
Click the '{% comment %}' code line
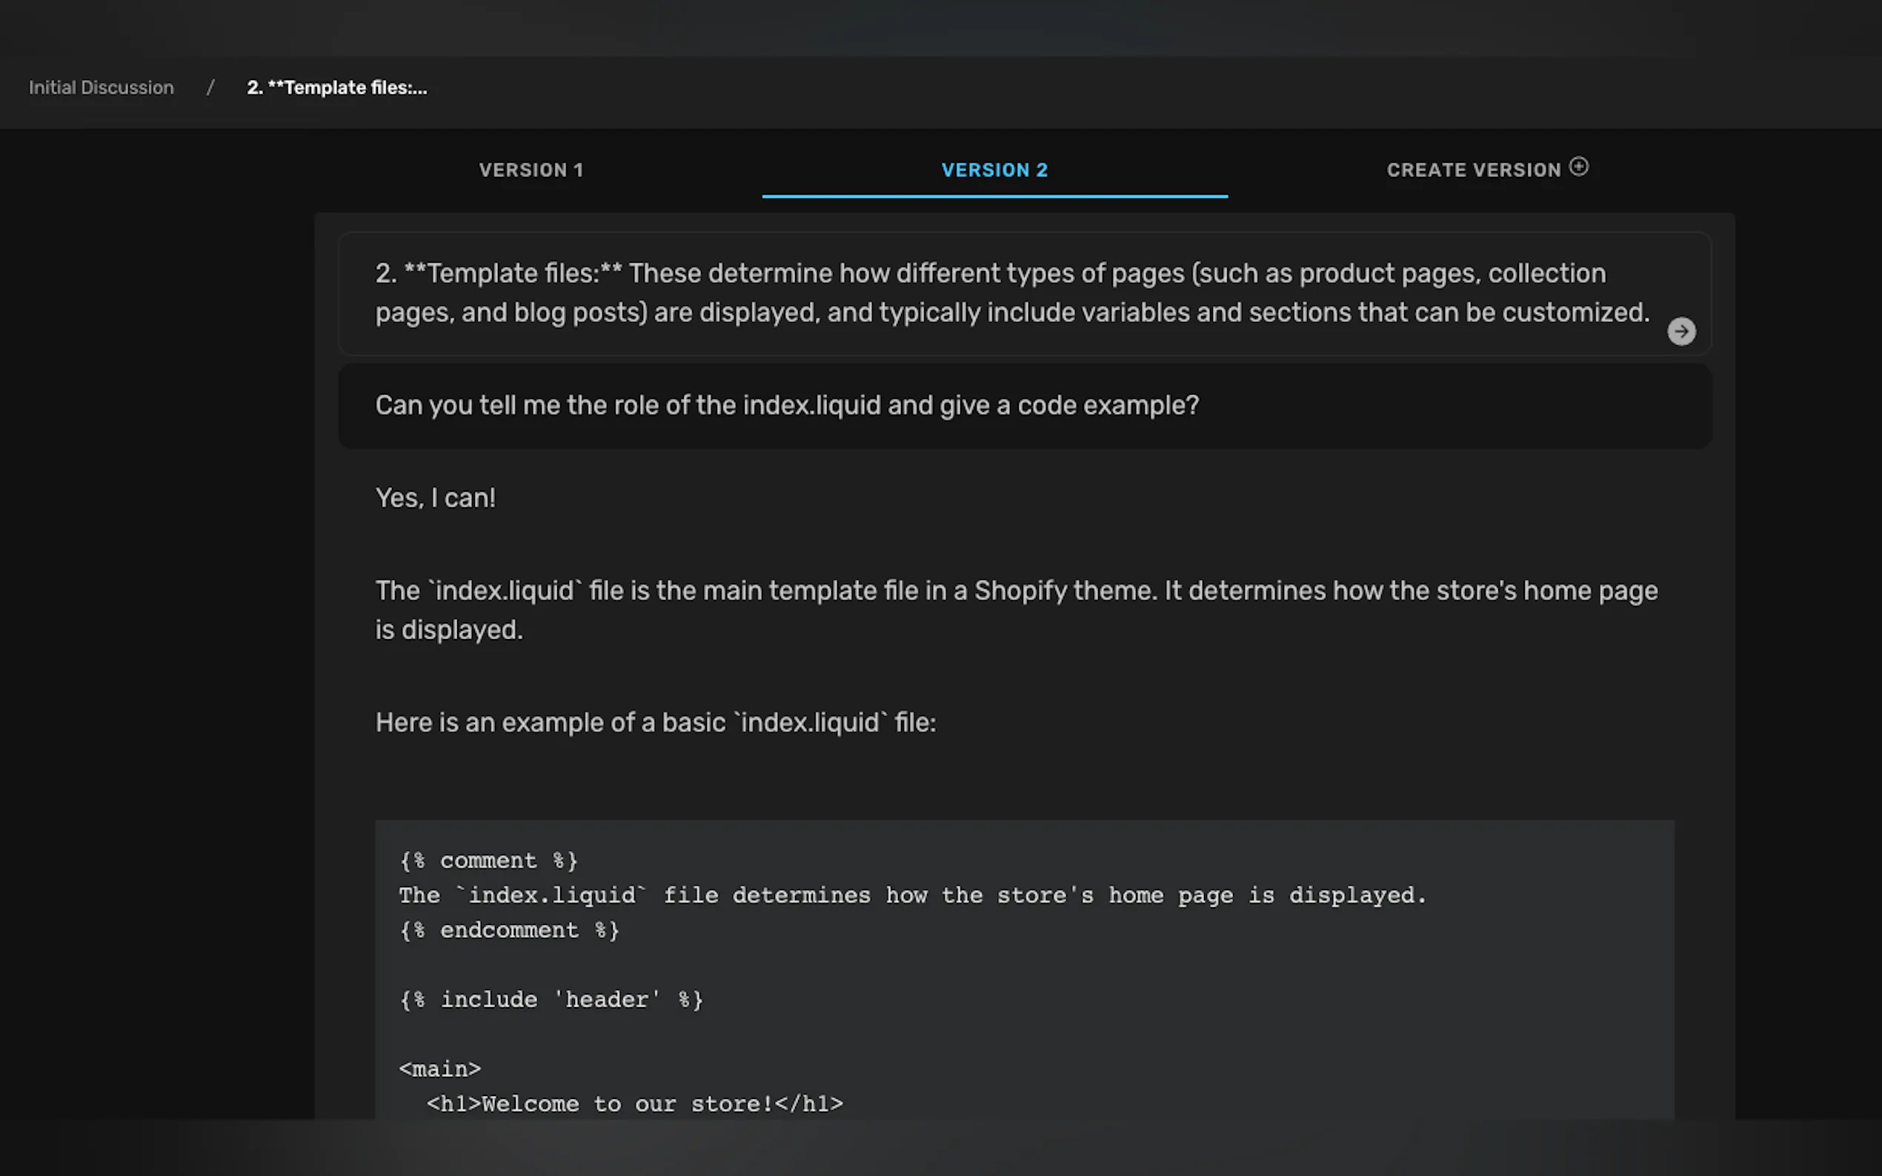488,861
